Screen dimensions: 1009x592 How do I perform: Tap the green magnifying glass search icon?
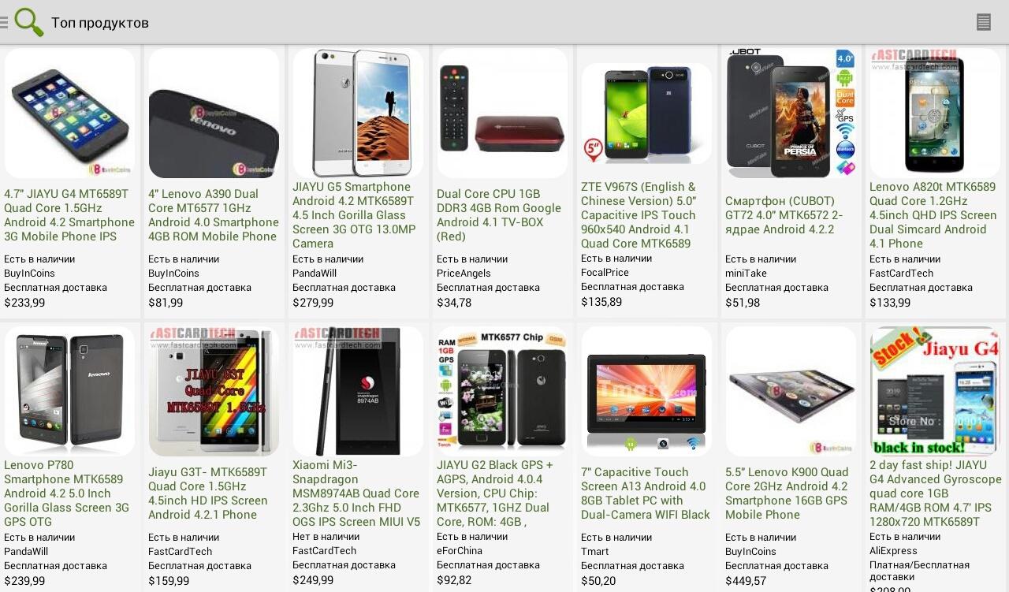28,22
